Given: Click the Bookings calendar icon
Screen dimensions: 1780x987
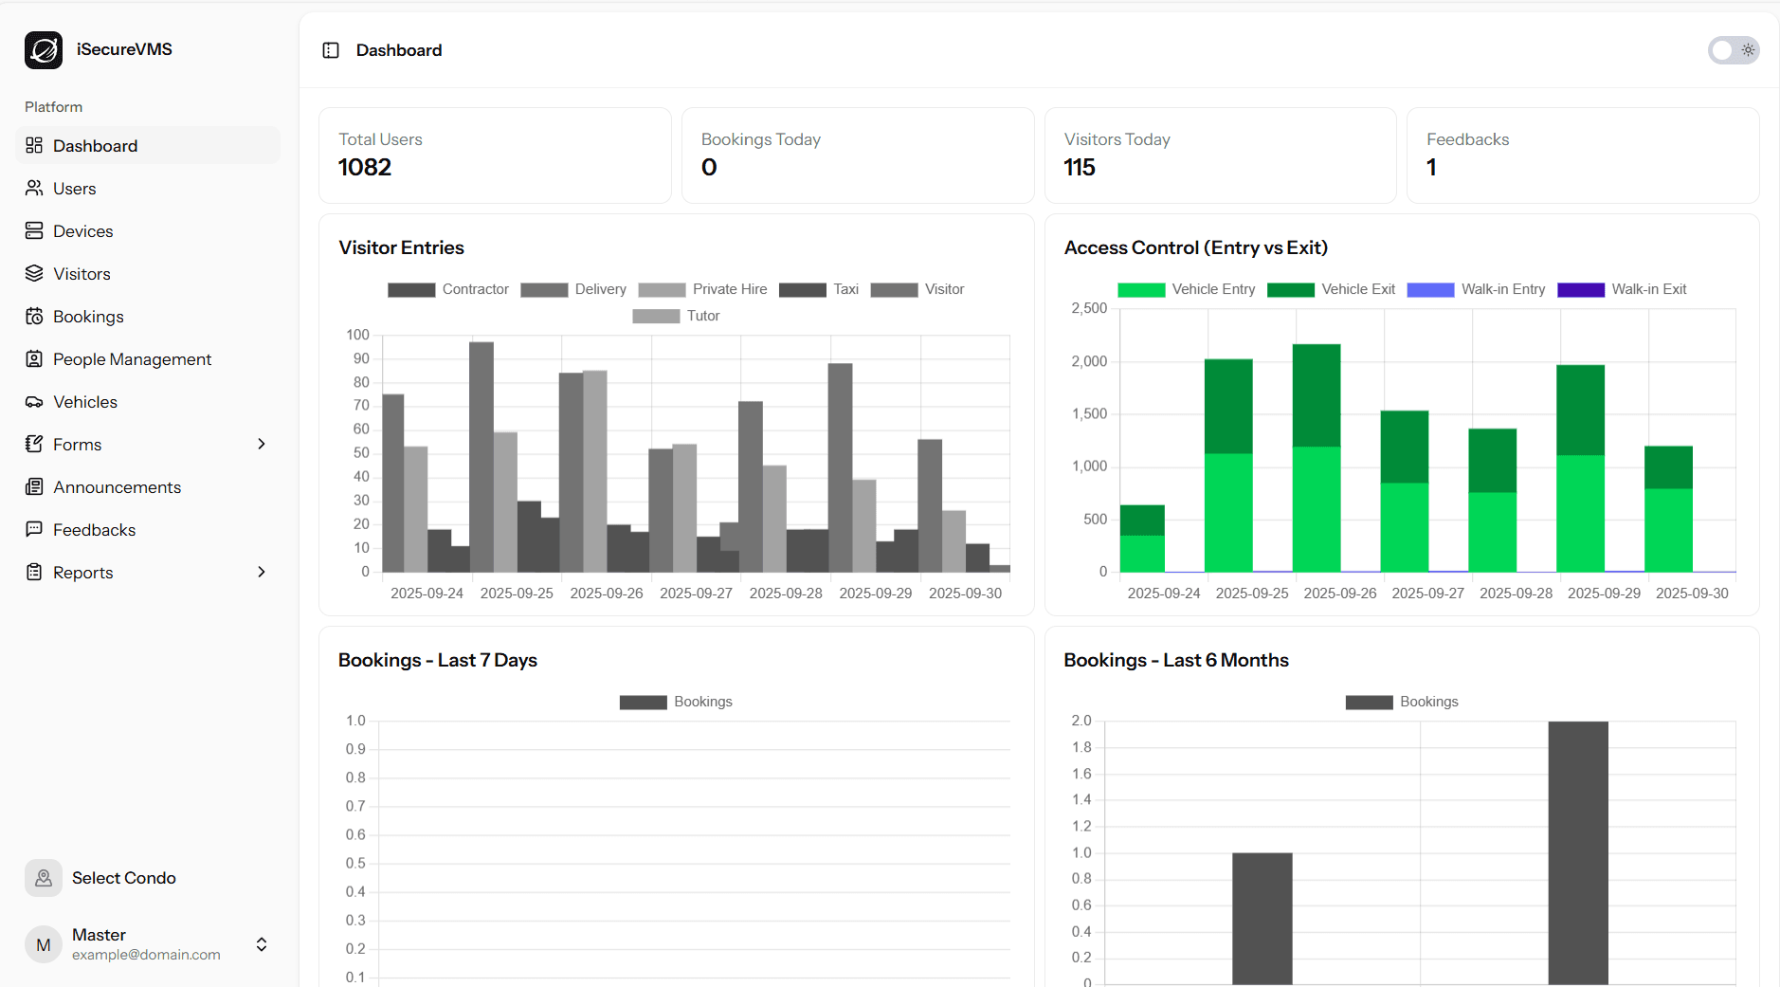Looking at the screenshot, I should pos(34,317).
